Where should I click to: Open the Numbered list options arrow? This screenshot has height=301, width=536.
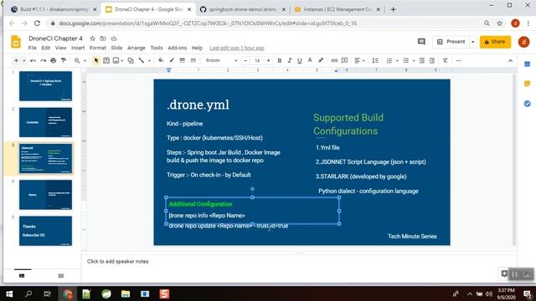(397, 61)
